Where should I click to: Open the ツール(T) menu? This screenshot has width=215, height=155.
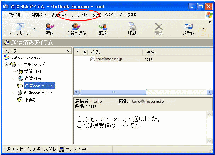[79, 15]
